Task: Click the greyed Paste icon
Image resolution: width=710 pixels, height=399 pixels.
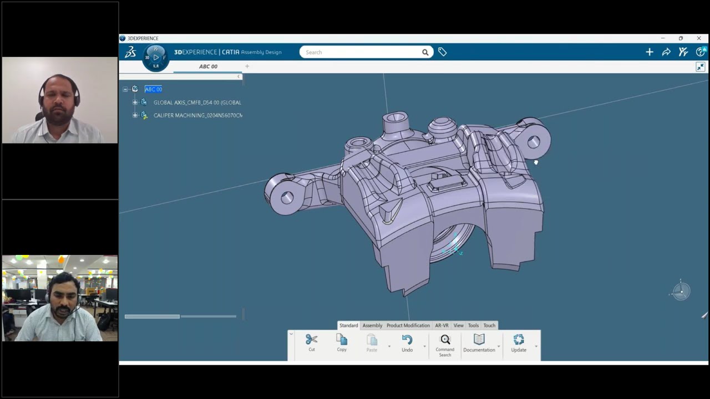Action: (372, 340)
